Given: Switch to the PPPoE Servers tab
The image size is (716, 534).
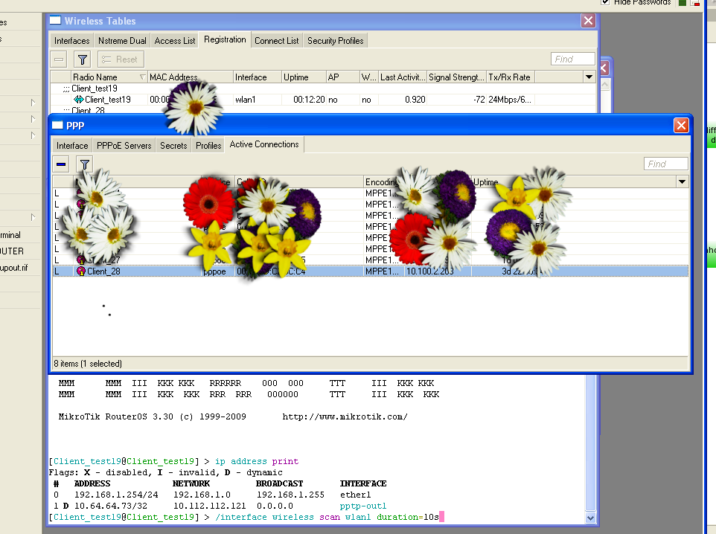Looking at the screenshot, I should [124, 146].
